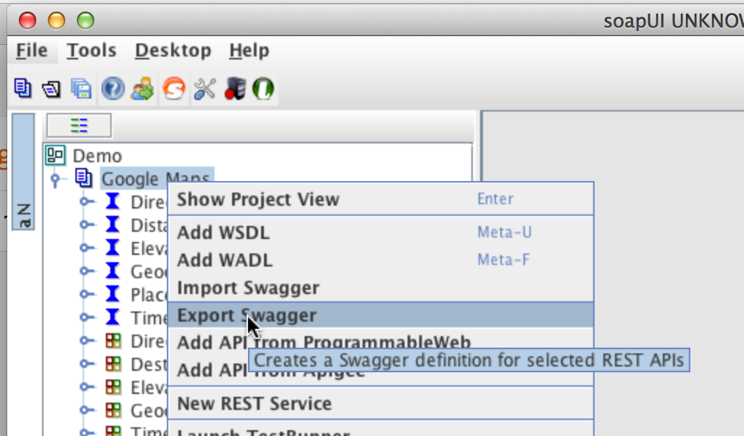The image size is (744, 436).
Task: Open the Desktop menu
Action: [173, 50]
